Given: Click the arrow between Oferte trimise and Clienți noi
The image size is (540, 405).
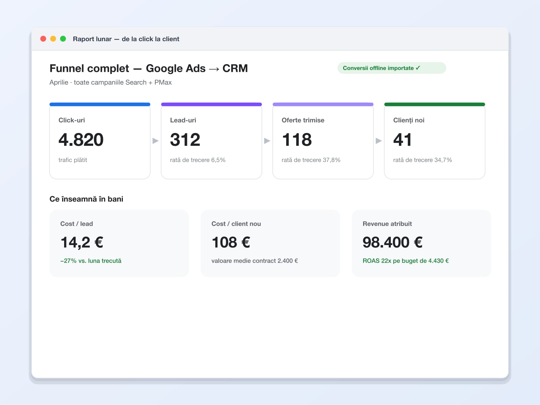Looking at the screenshot, I should [379, 141].
